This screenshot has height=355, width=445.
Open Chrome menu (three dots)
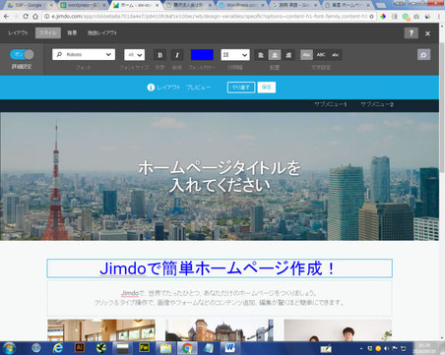click(x=439, y=16)
